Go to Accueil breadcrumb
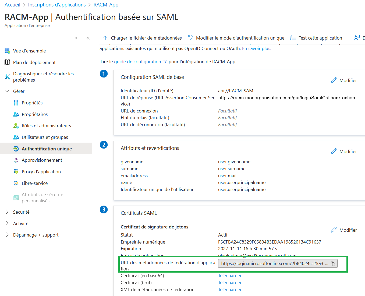365x296 pixels. (12, 5)
